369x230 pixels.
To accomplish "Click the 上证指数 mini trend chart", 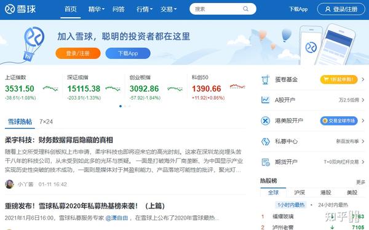I will (x=50, y=89).
